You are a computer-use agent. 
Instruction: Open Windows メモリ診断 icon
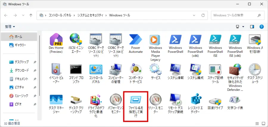255,39
